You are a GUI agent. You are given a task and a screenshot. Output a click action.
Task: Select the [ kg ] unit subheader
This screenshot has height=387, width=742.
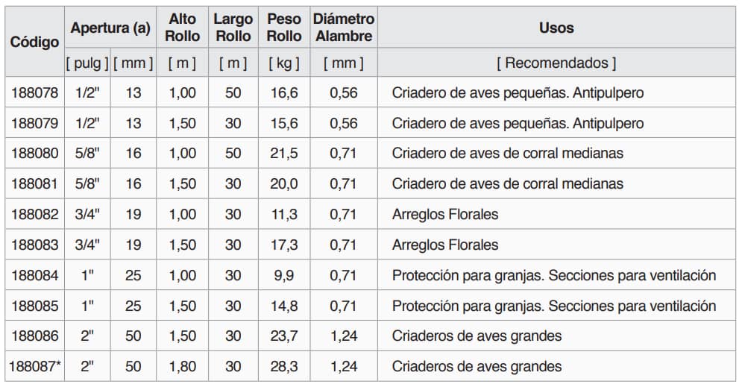(x=284, y=63)
